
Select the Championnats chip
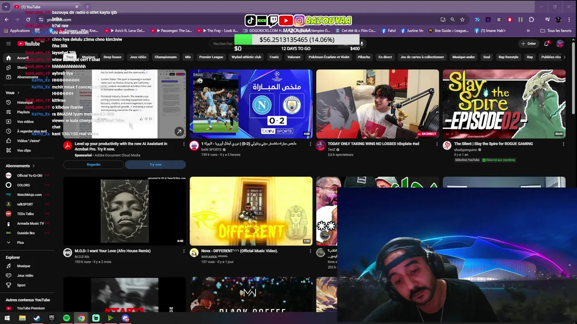[x=165, y=57]
